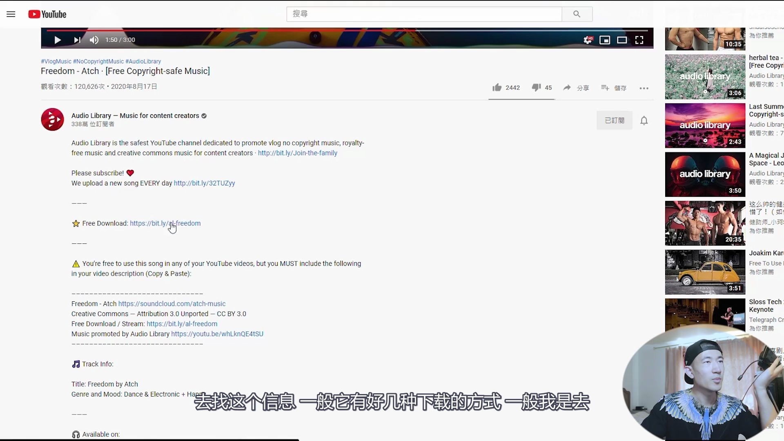
Task: Click dislike count 45
Action: (x=548, y=88)
